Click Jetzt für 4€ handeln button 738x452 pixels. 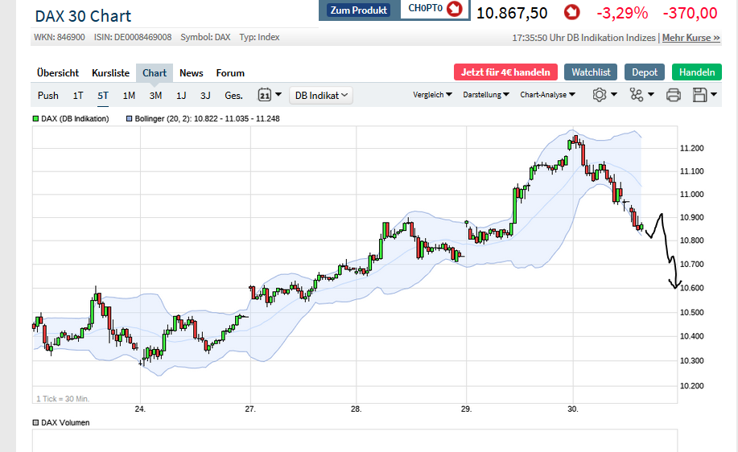click(x=505, y=72)
